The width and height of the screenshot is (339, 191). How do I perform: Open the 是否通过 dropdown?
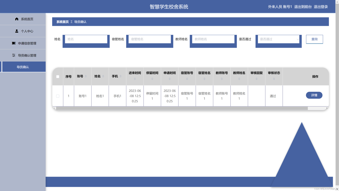(279, 39)
